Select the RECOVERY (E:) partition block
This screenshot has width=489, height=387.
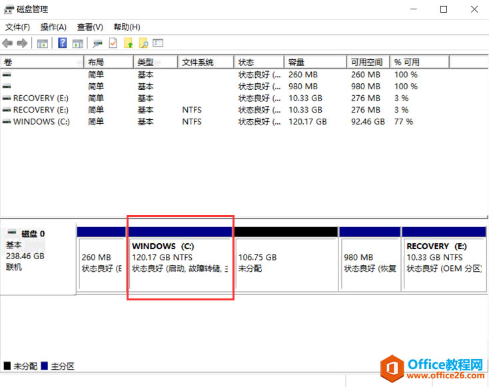444,260
